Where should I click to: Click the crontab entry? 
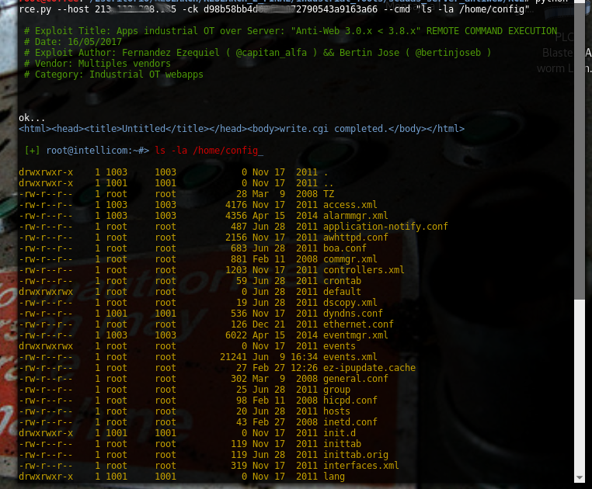pos(342,281)
